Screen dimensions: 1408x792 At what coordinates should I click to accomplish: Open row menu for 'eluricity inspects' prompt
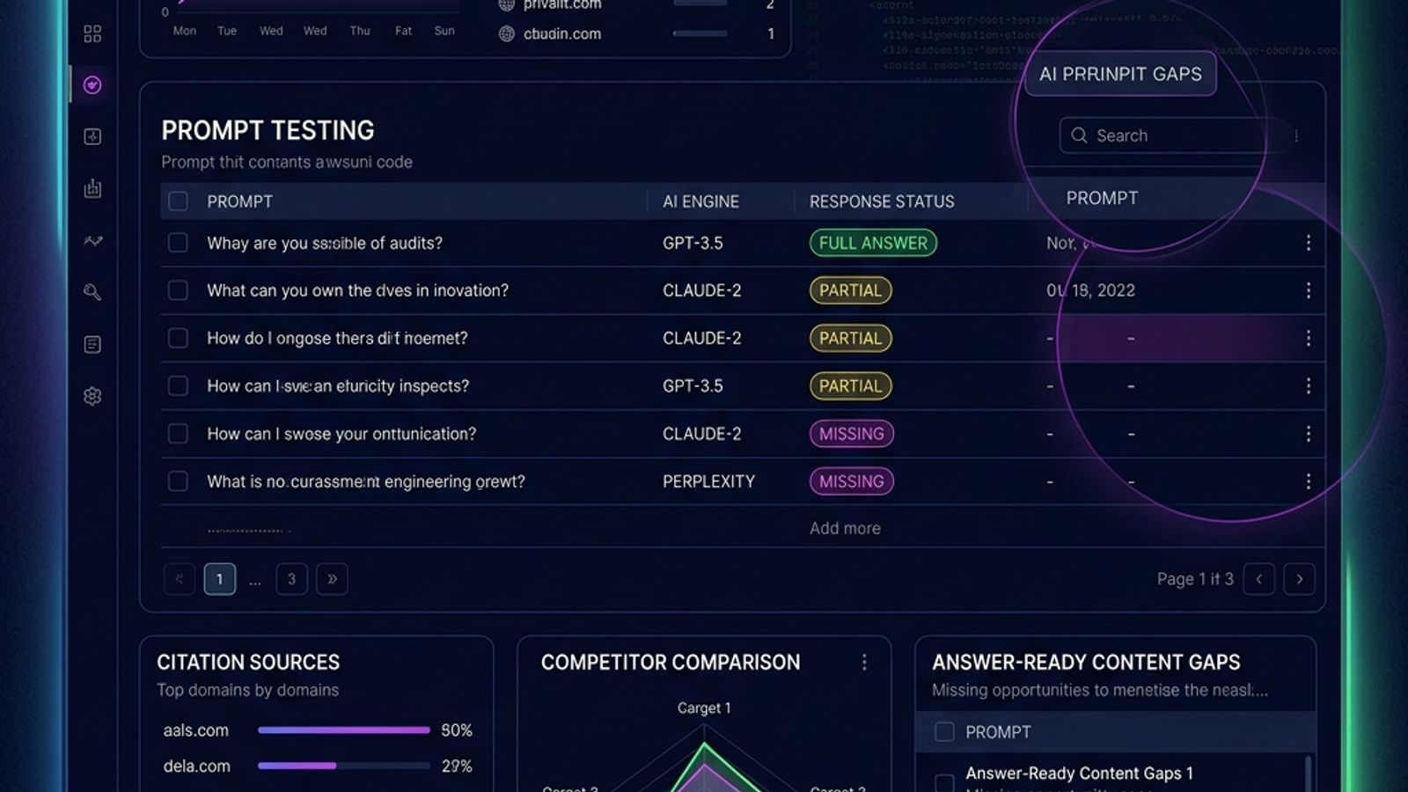coord(1309,385)
